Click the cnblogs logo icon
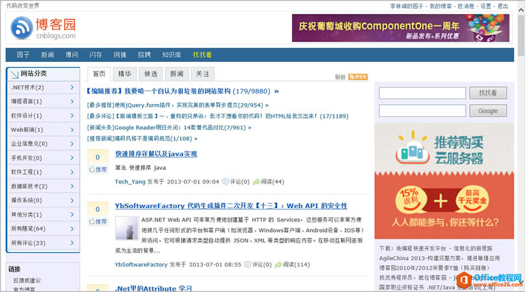Viewport: 525px width, 292px height. tap(21, 28)
